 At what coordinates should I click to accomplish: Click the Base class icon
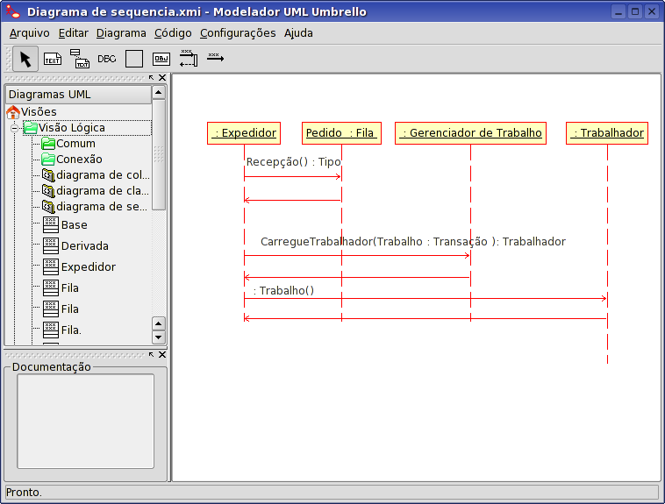pyautogui.click(x=51, y=225)
